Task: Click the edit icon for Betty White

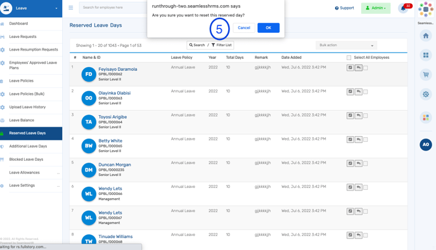Action: pos(350,139)
